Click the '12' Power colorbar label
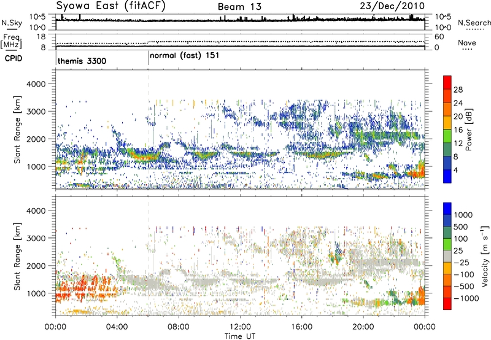This screenshot has height=340, width=491. click(x=458, y=143)
